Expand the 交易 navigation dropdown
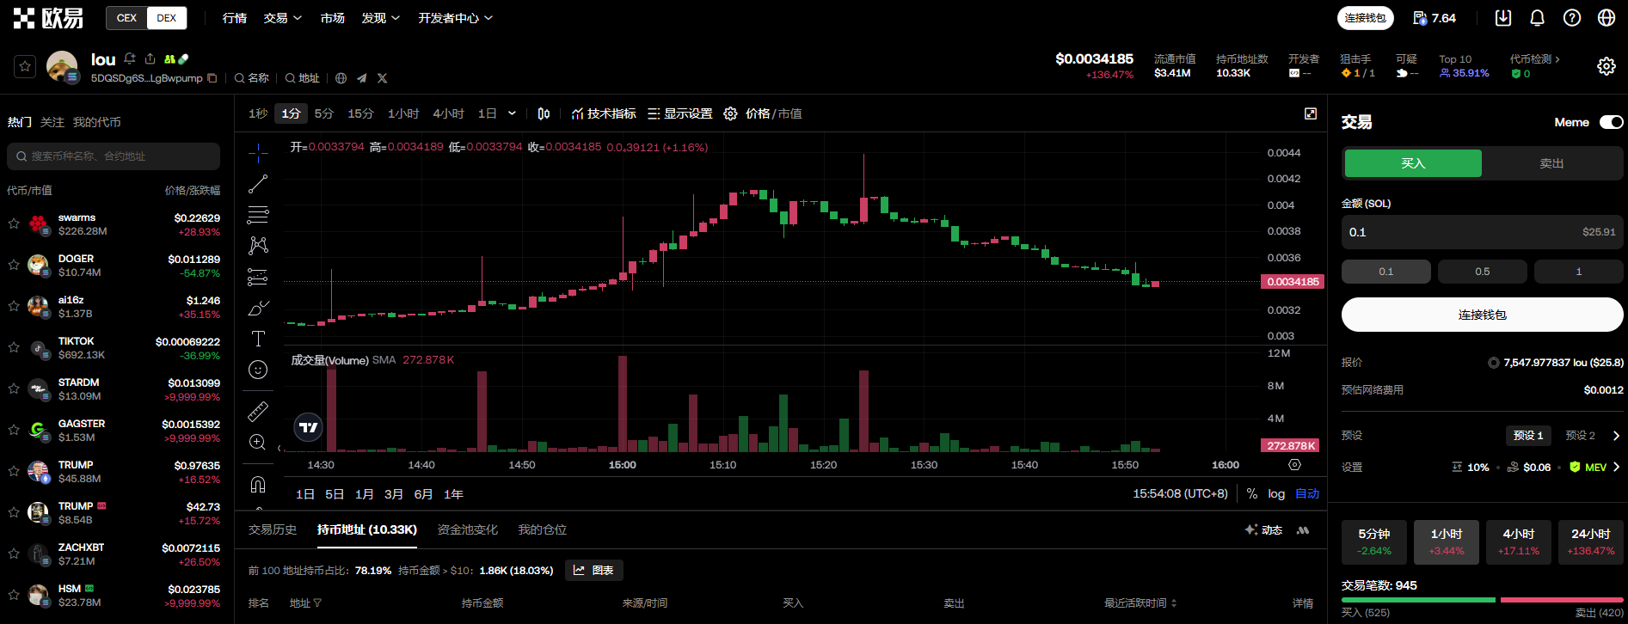1628x624 pixels. click(282, 18)
